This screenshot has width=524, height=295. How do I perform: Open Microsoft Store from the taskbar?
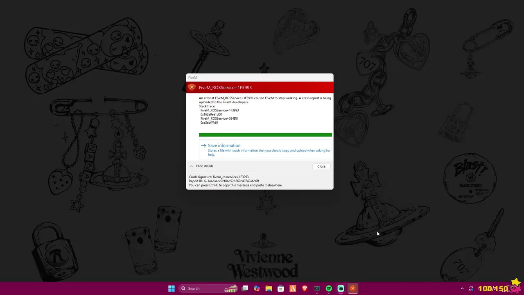pos(281,288)
